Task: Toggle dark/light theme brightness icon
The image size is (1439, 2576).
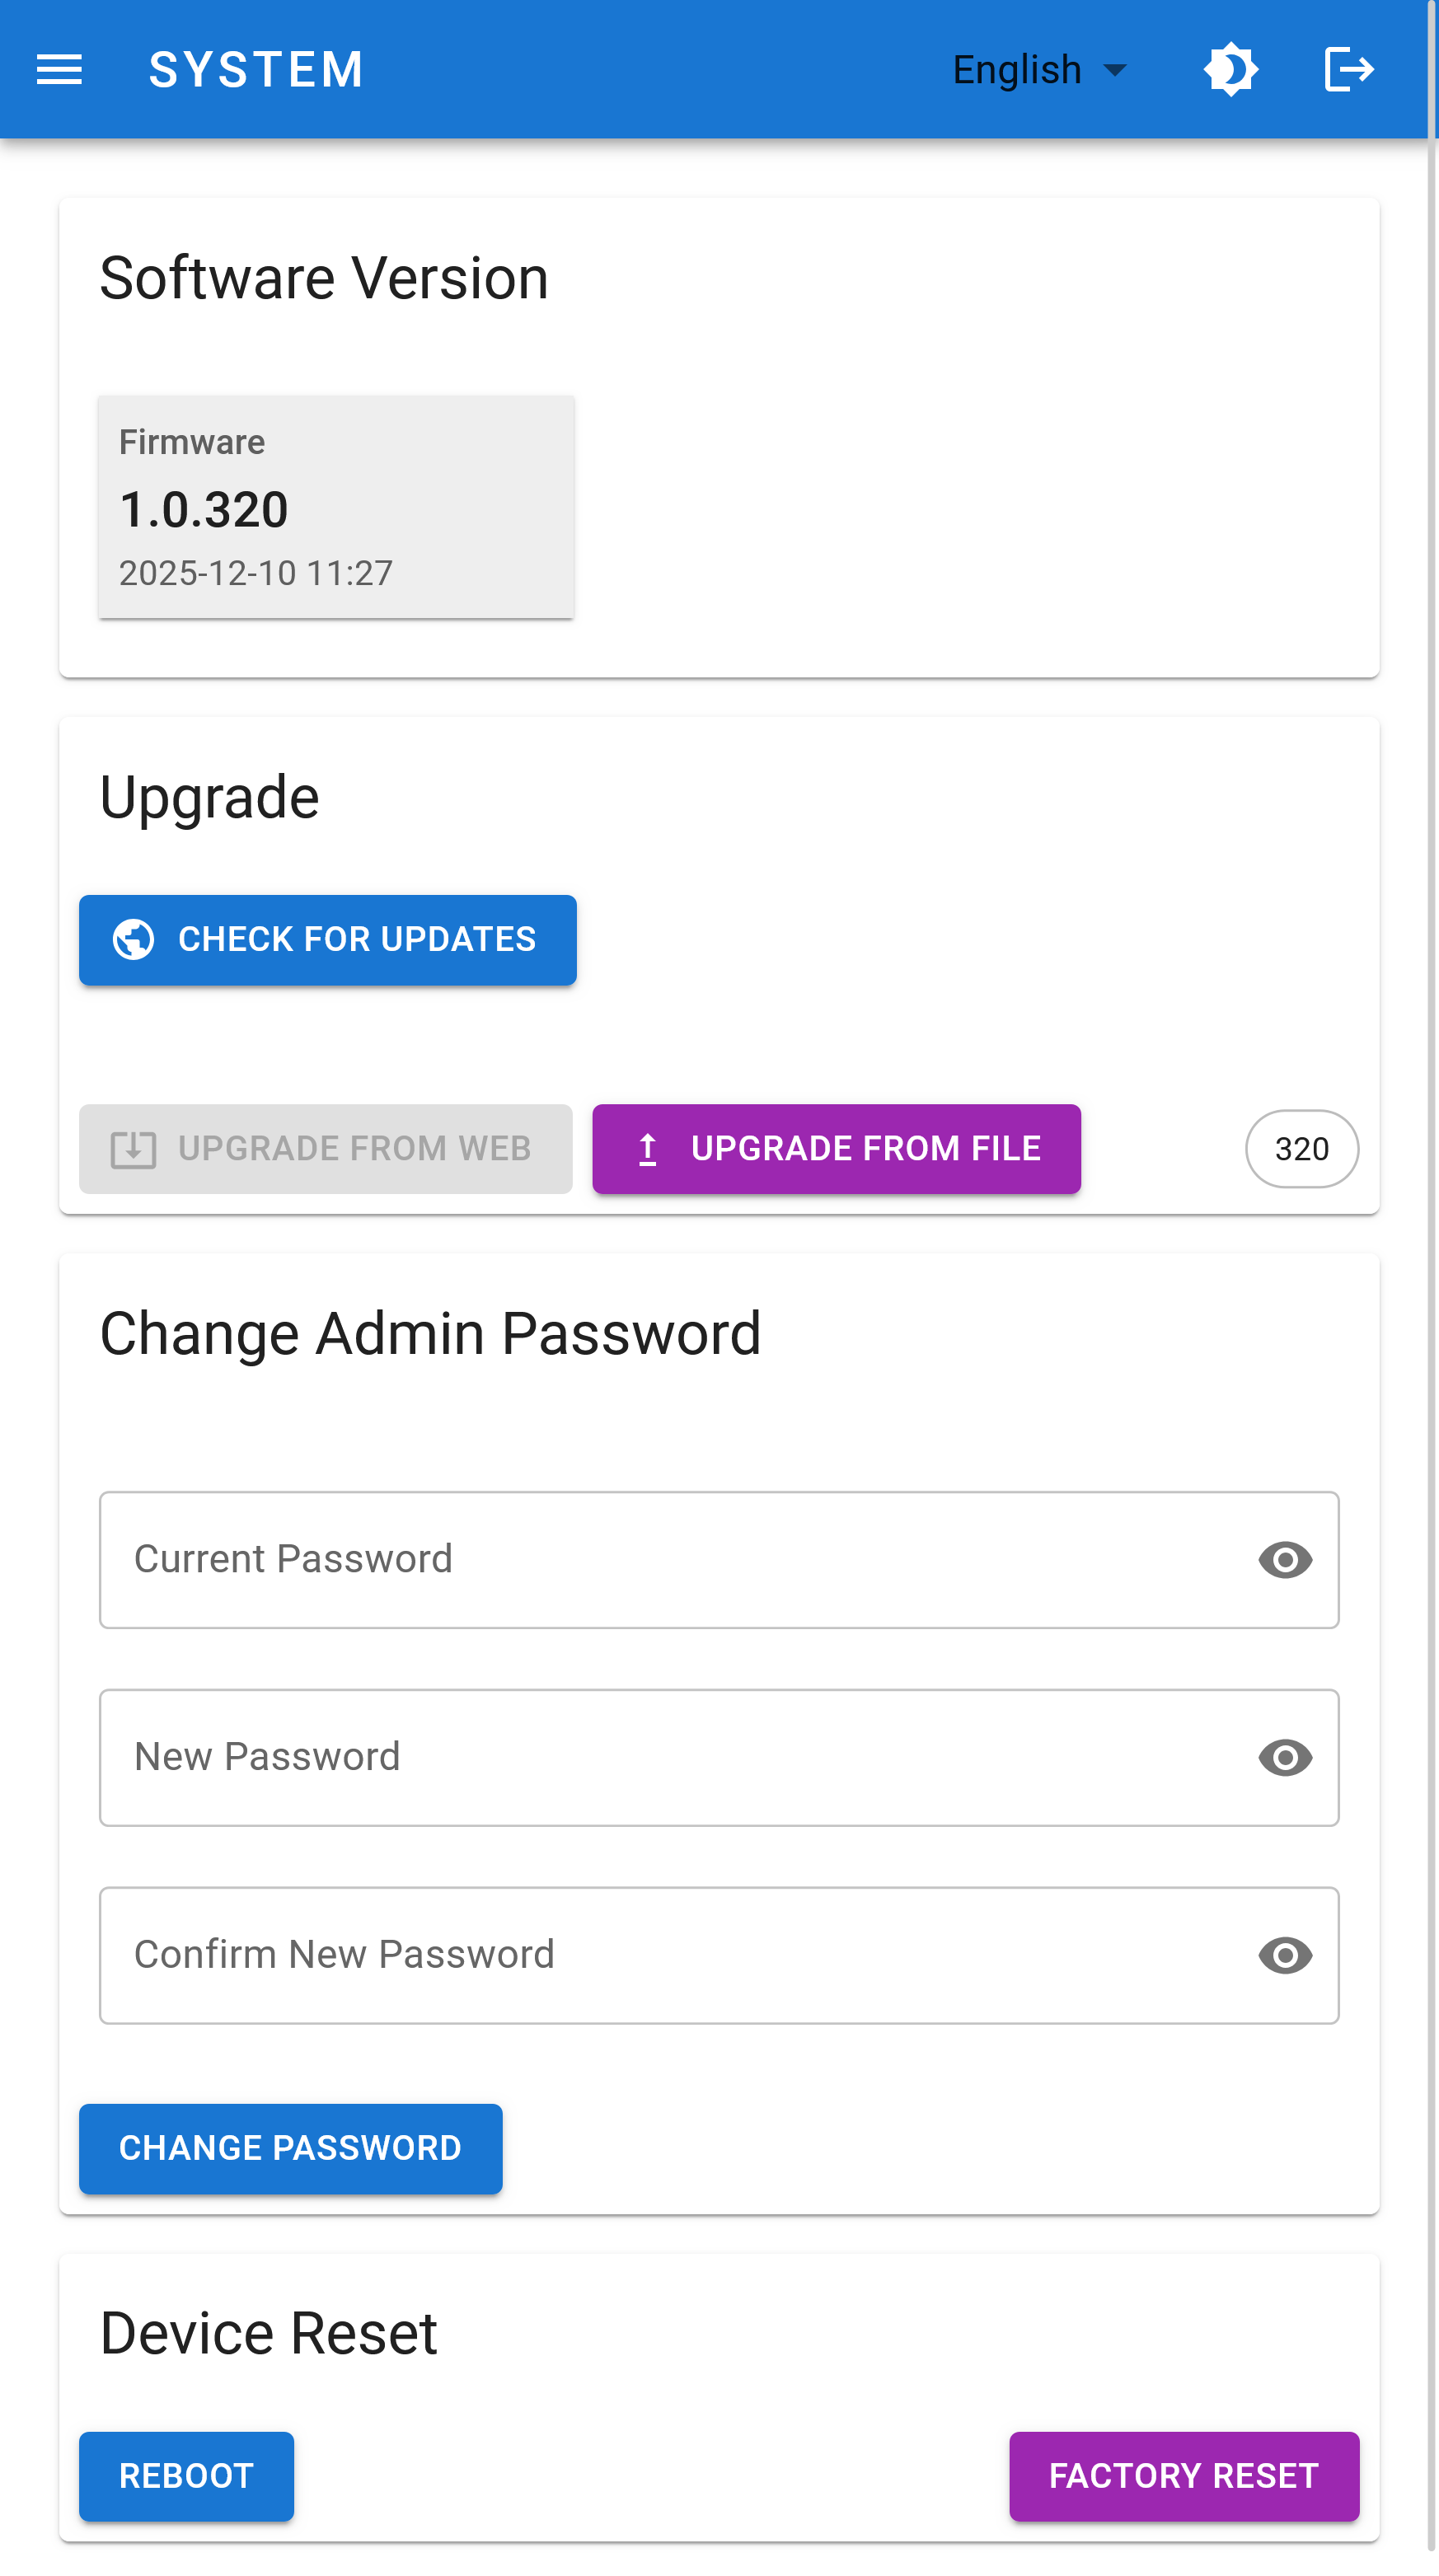Action: coord(1230,69)
